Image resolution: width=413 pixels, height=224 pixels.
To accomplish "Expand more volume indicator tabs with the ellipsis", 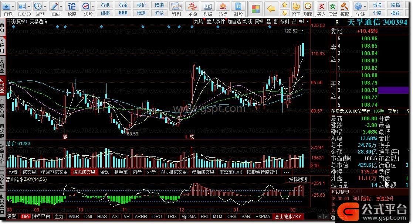I will [x=286, y=172].
